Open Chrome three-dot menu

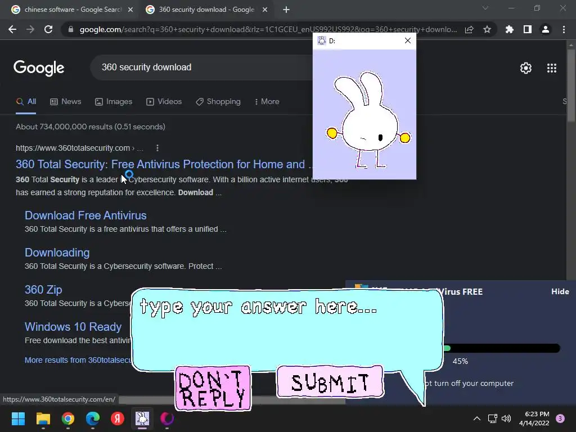564,29
